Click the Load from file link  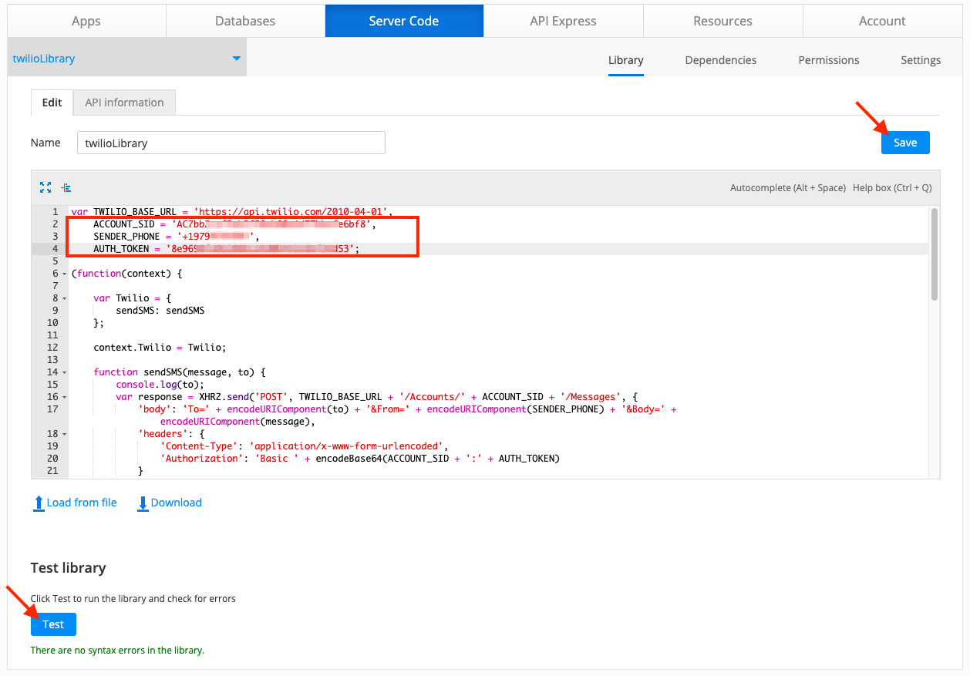(82, 503)
